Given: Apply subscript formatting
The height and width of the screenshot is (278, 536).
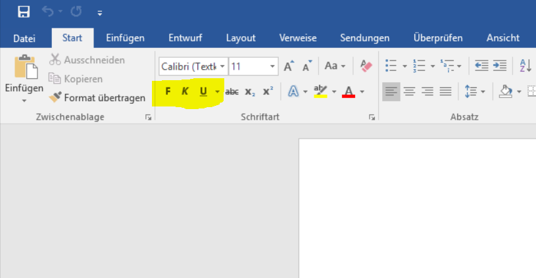Looking at the screenshot, I should click(250, 92).
